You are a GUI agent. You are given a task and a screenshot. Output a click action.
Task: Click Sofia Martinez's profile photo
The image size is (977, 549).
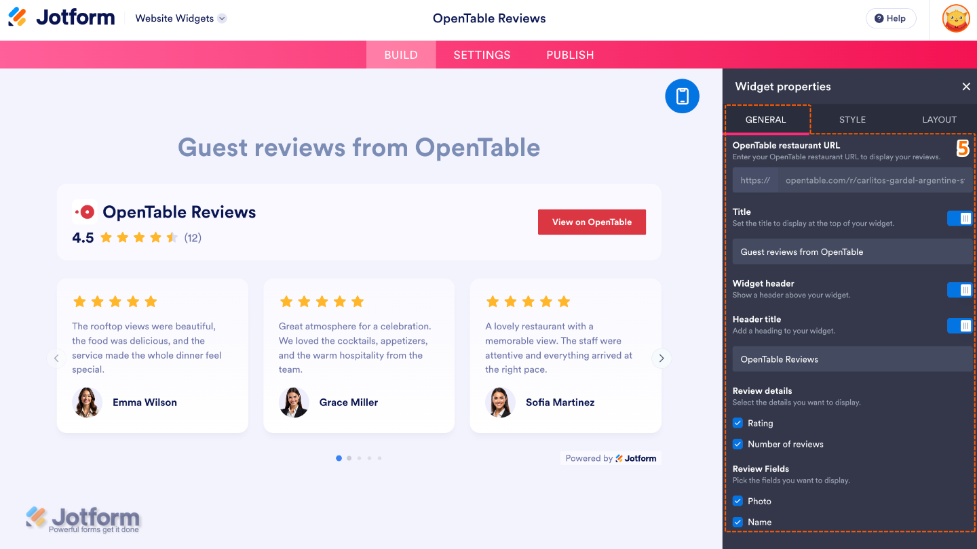click(500, 402)
